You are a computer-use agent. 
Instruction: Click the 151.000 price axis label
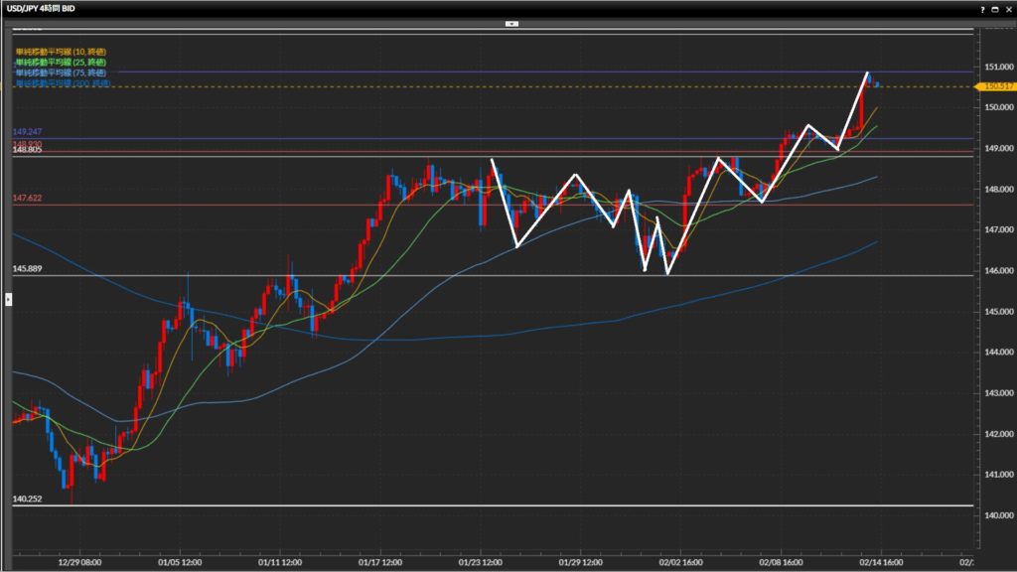tap(998, 67)
